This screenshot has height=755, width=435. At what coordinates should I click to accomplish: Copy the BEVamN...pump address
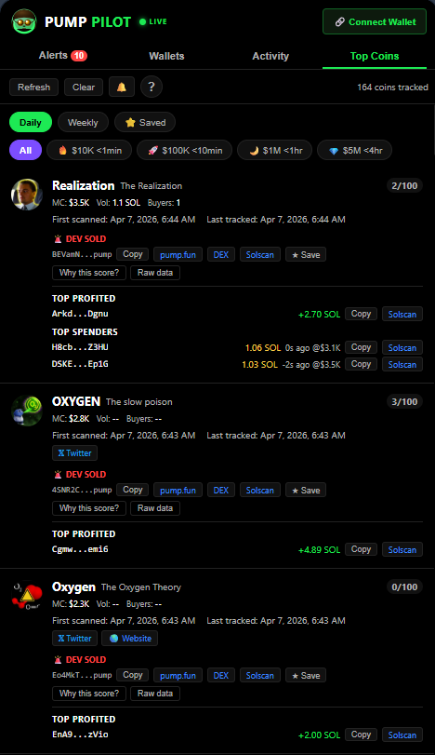tap(133, 254)
